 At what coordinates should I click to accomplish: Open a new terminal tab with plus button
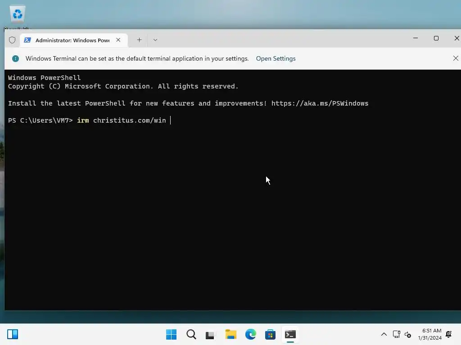140,40
